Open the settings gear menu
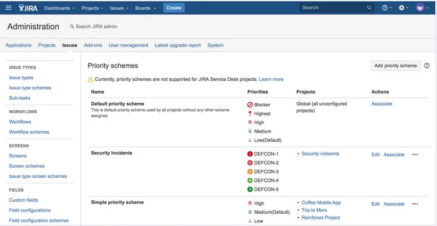437x226 pixels. (x=403, y=8)
